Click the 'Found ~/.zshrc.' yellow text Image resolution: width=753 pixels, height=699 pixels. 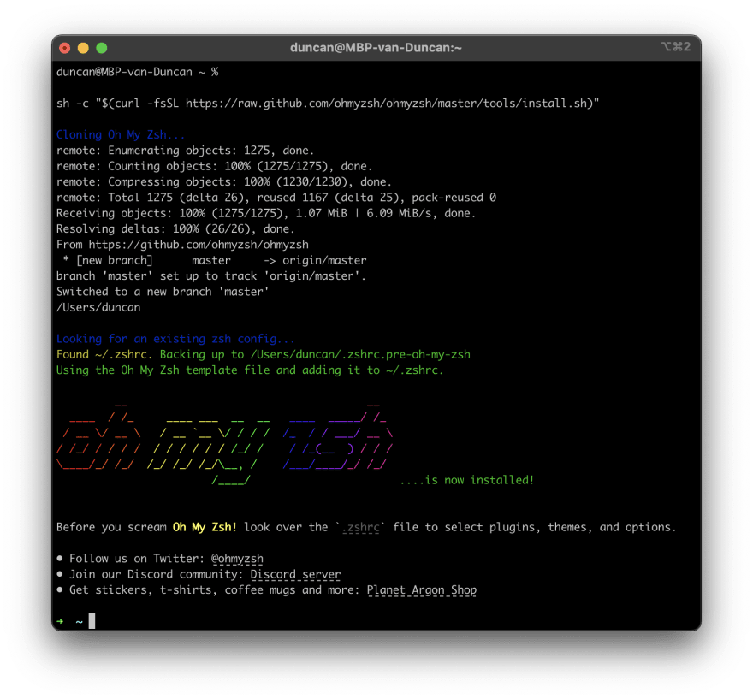pyautogui.click(x=104, y=355)
